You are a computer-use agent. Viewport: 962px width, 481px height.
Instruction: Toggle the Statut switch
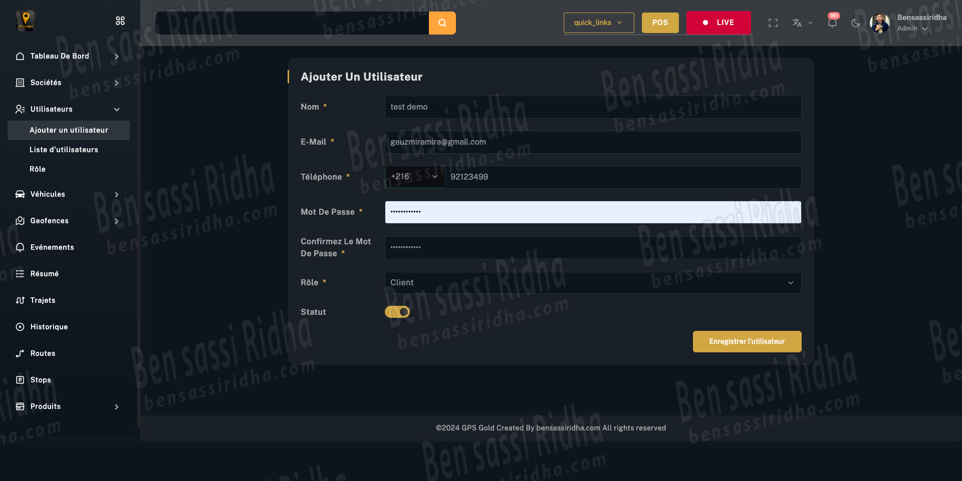[x=397, y=312]
